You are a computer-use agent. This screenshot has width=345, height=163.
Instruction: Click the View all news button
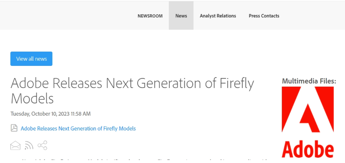(x=32, y=59)
